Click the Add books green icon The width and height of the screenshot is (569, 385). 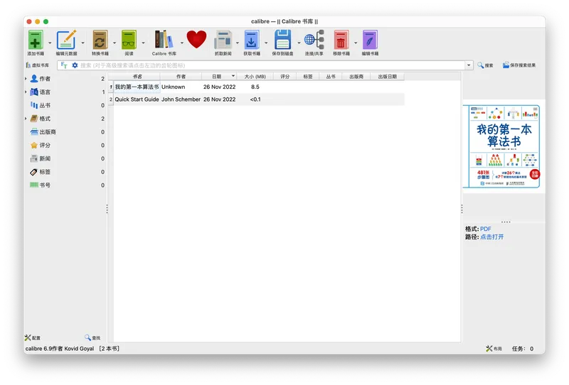pos(35,40)
